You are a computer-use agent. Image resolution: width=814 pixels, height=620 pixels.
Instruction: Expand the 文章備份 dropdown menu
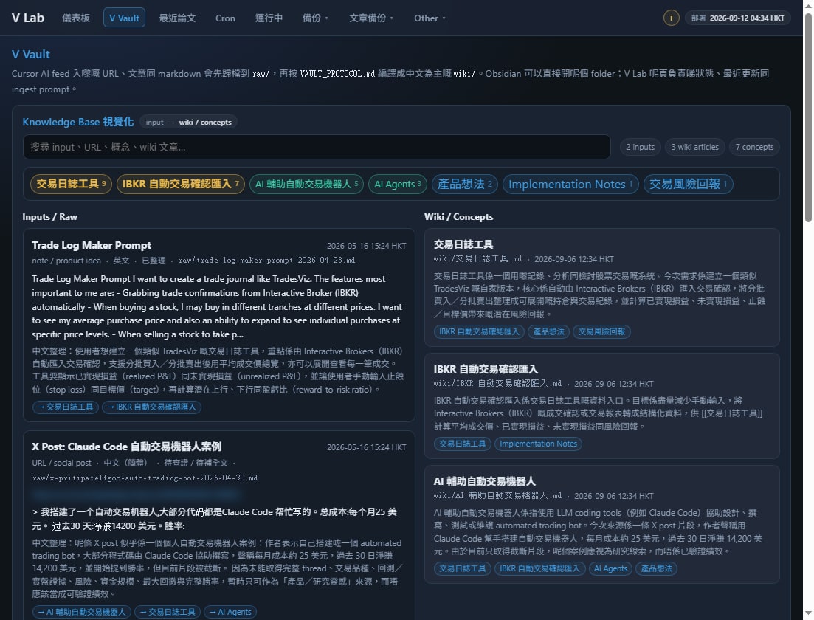[371, 18]
